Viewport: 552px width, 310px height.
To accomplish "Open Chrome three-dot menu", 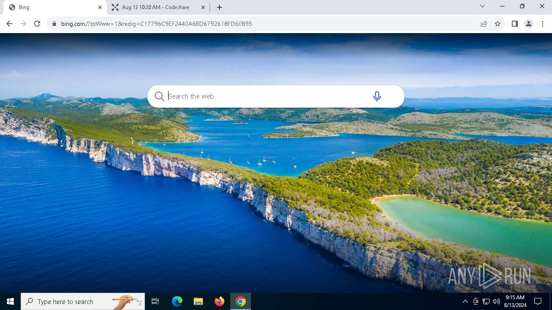I will [x=543, y=24].
